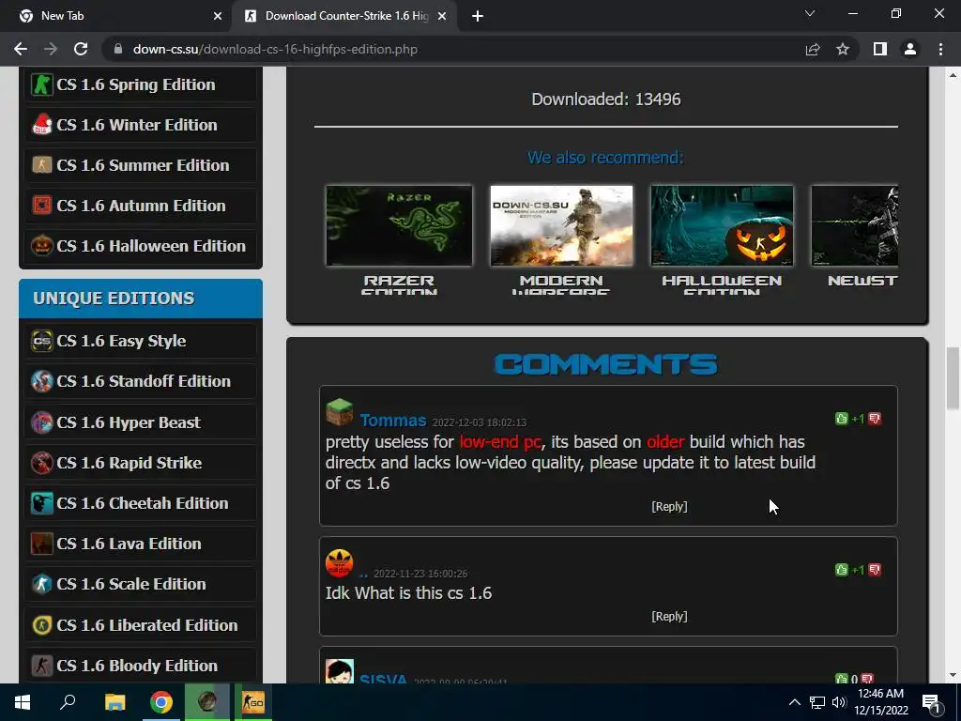The width and height of the screenshot is (961, 721).
Task: Click the Liberated Edition icon
Action: pos(41,625)
